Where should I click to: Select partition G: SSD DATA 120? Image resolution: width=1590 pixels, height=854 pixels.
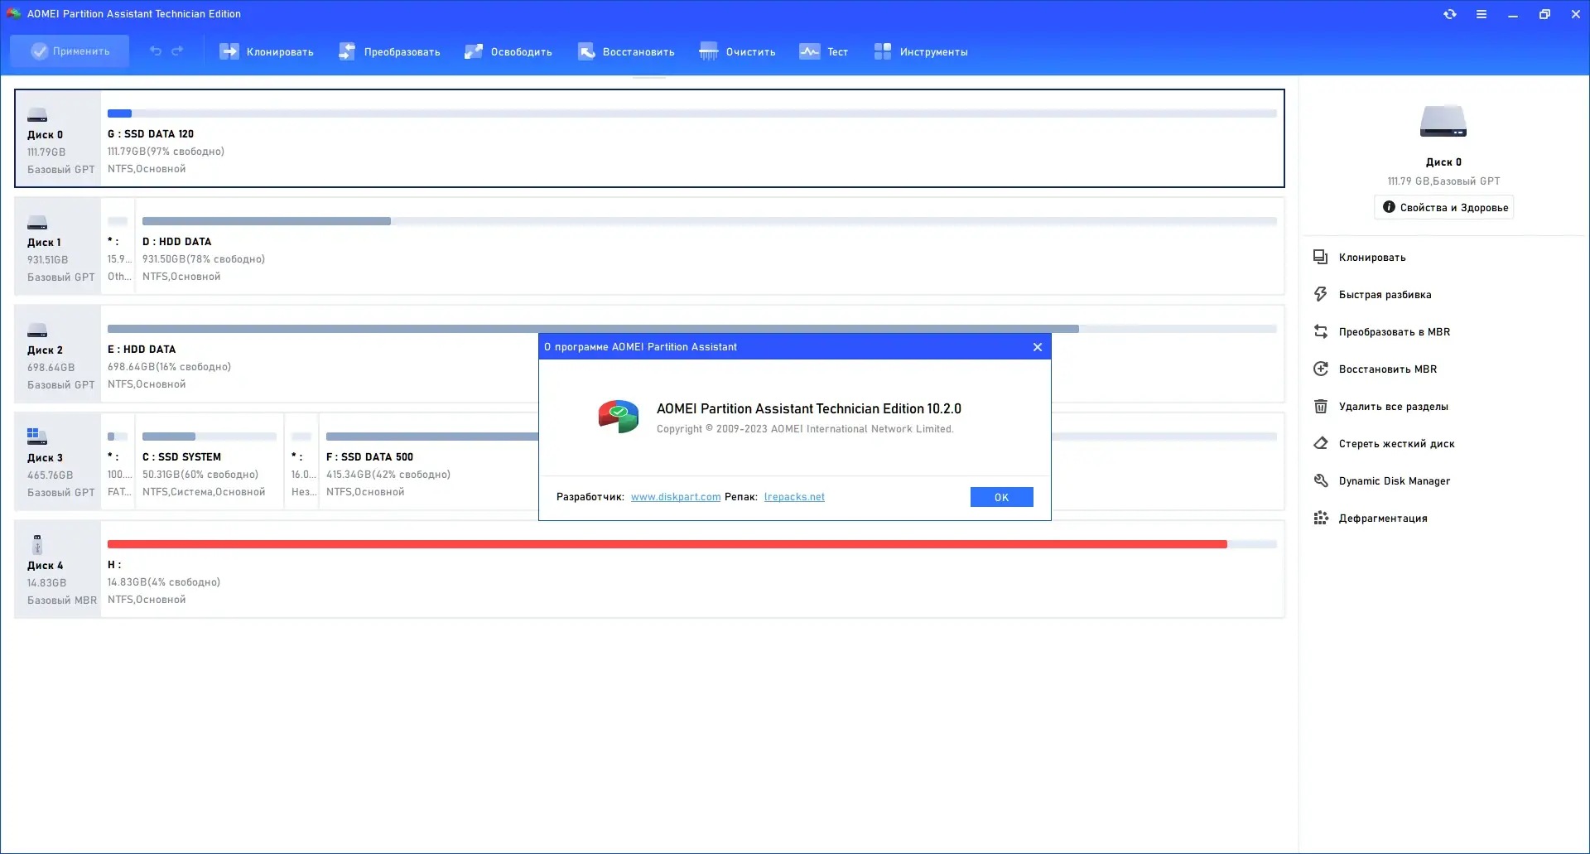click(x=691, y=138)
